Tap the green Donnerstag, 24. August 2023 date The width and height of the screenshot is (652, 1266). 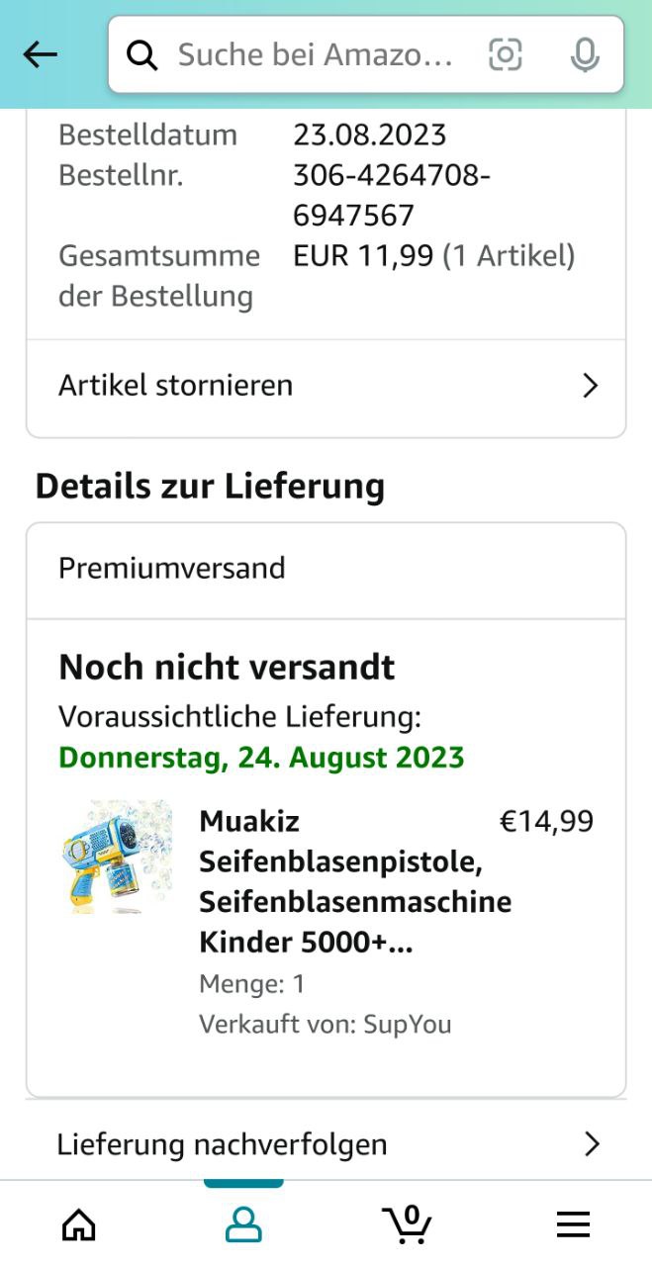tap(261, 758)
